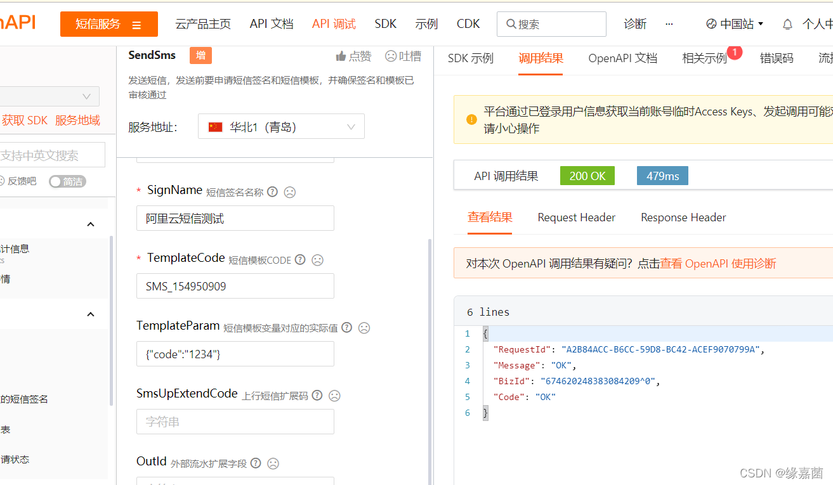Open the left sidebar version dropdown
The image size is (833, 485).
(x=49, y=96)
